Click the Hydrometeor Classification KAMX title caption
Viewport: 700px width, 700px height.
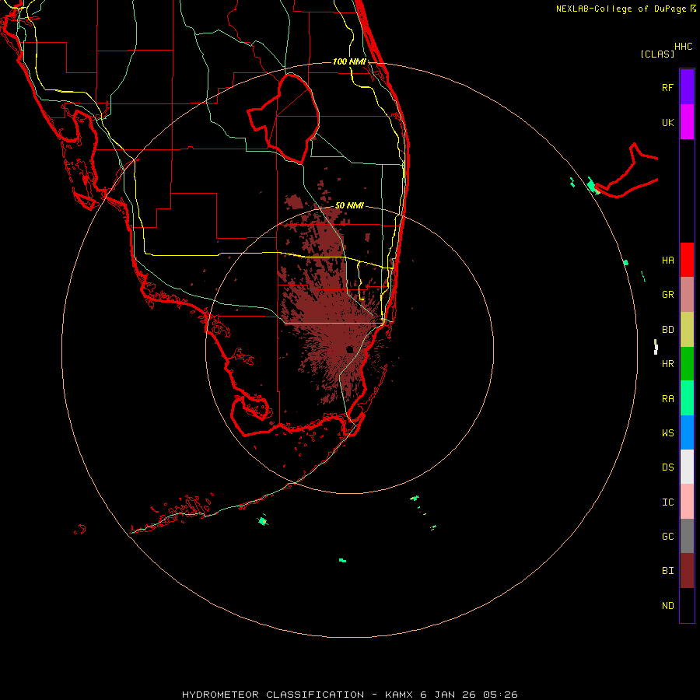coord(349,695)
